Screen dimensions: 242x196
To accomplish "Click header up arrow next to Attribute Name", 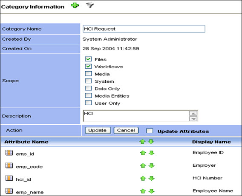I will (x=142, y=141).
